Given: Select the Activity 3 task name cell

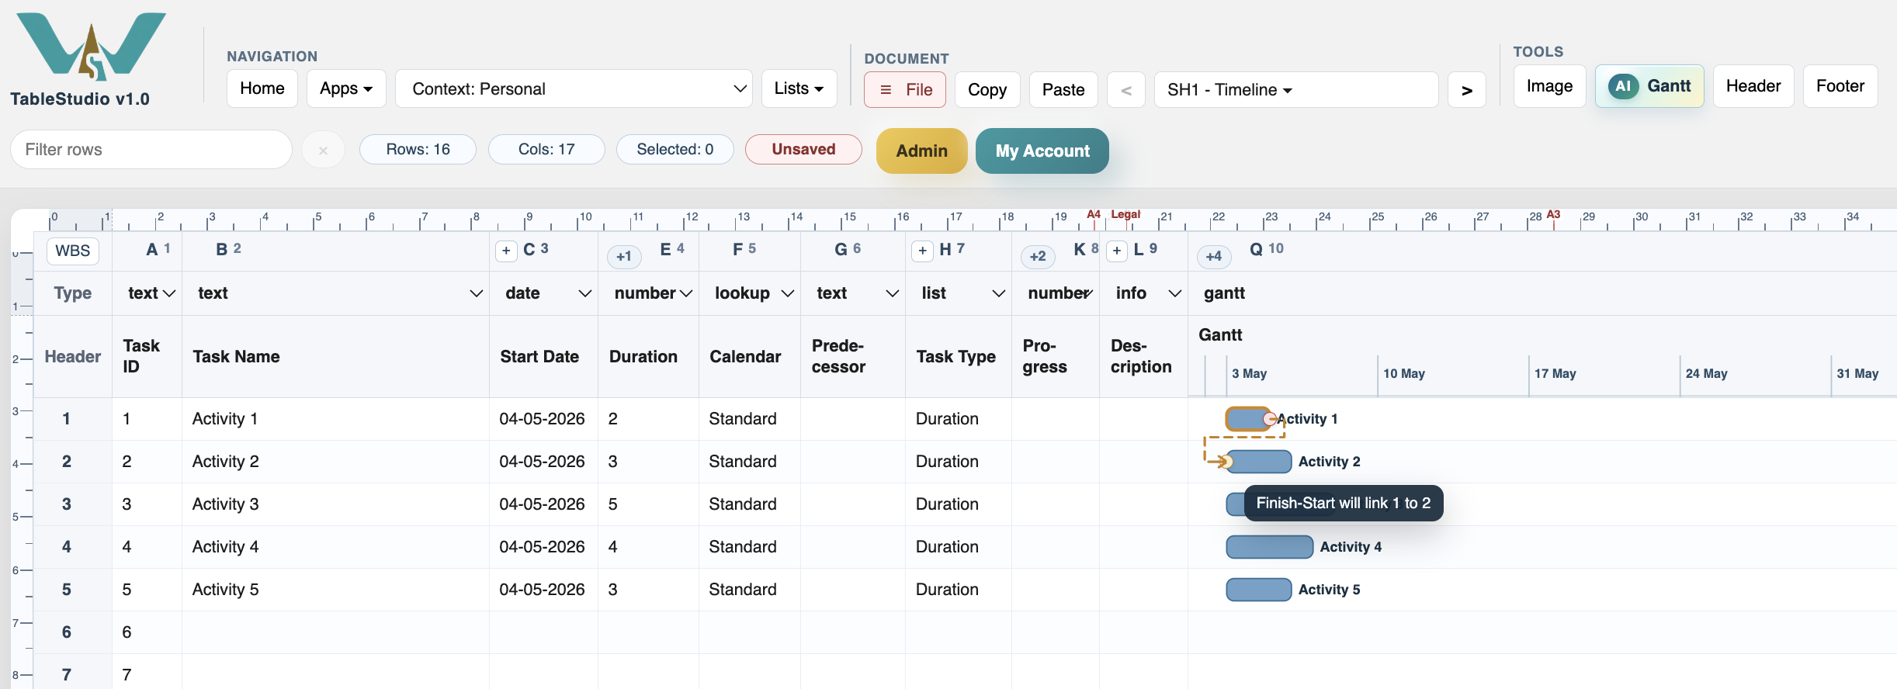Looking at the screenshot, I should click(x=335, y=504).
